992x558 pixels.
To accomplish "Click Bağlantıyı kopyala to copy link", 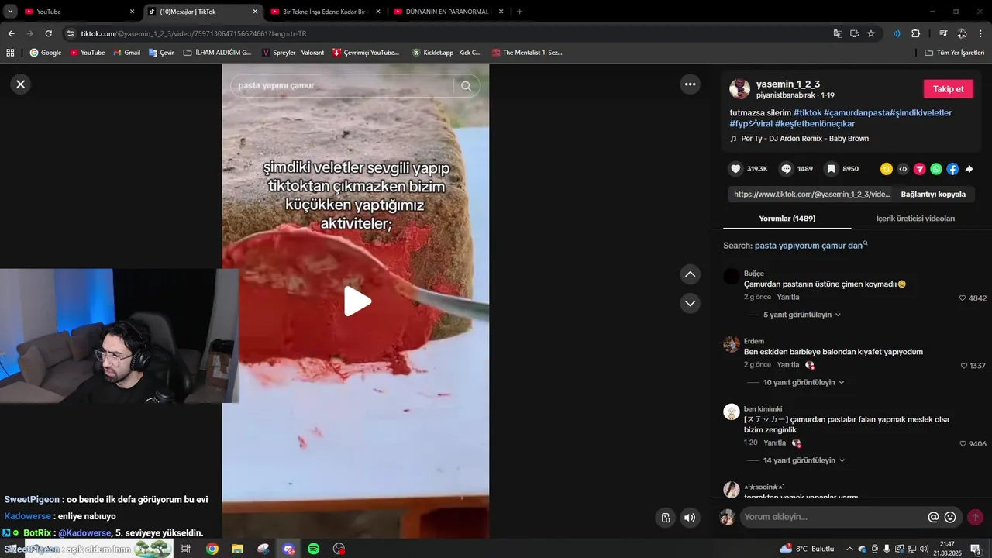I will (x=933, y=195).
